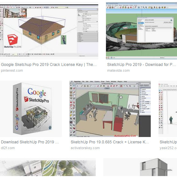
Task: Visit the dl2f.com source link
Action: coord(8,148)
